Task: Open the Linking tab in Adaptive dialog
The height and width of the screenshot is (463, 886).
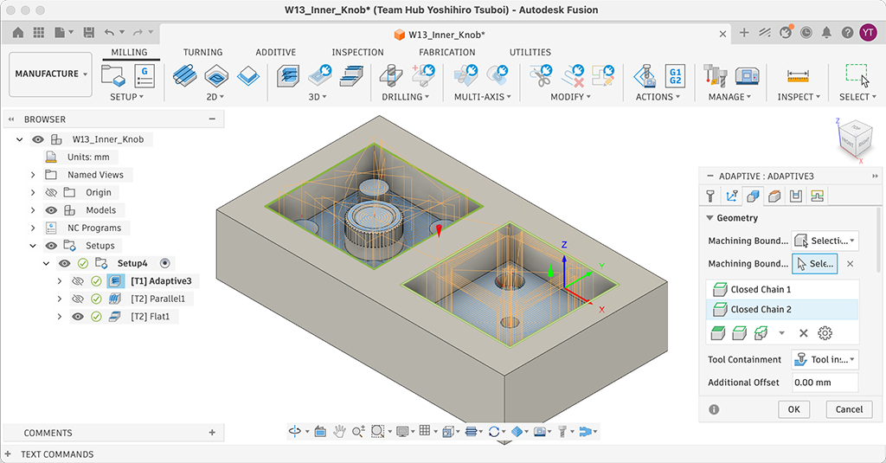Action: point(817,196)
